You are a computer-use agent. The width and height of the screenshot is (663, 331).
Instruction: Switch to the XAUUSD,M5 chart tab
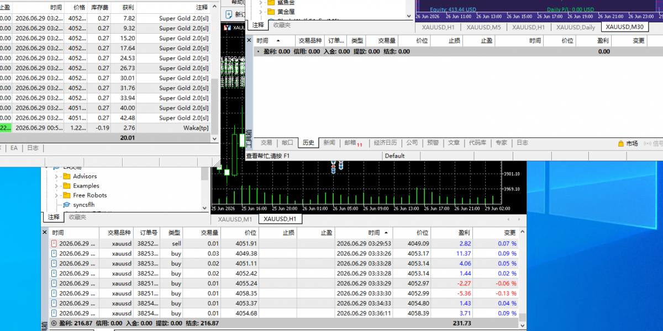[483, 27]
